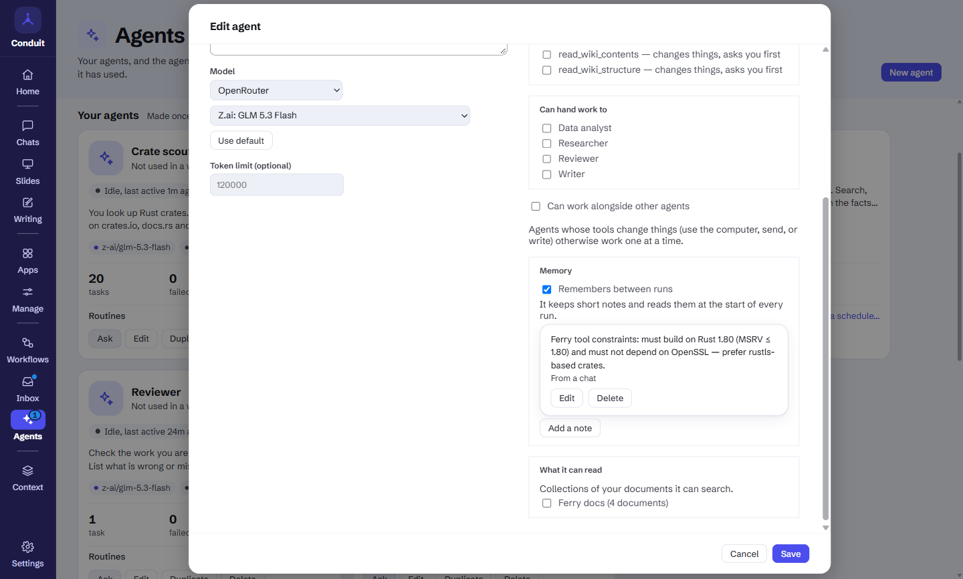The image size is (963, 579).
Task: Check Data analyst handoff option
Action: point(546,128)
